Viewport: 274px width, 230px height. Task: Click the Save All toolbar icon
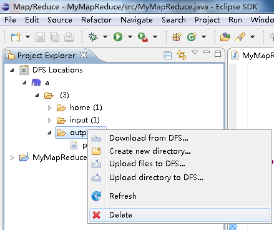point(54,37)
